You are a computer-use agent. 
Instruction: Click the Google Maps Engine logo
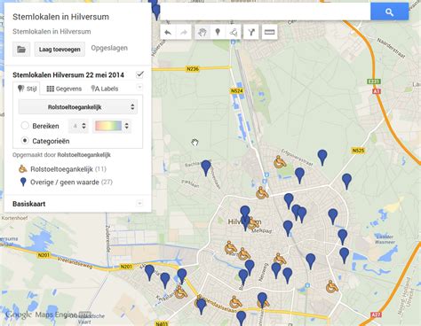tap(41, 314)
